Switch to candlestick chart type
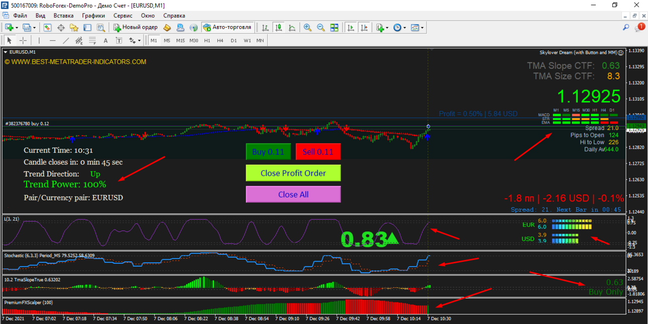 pos(278,28)
